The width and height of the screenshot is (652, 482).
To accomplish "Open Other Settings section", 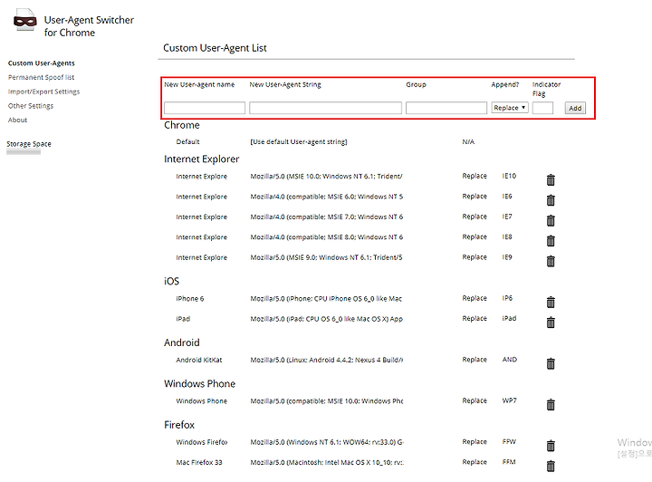I will (31, 106).
